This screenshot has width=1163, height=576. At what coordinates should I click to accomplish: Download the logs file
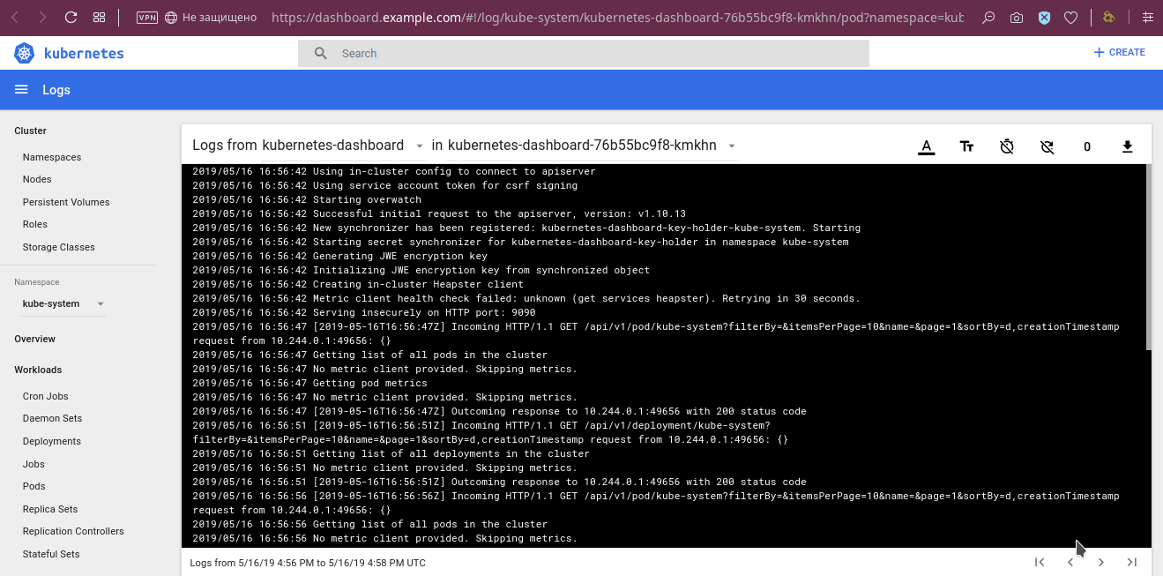pos(1127,146)
